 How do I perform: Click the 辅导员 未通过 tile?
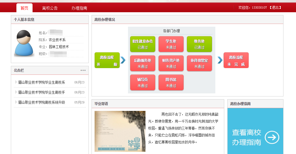143,82
